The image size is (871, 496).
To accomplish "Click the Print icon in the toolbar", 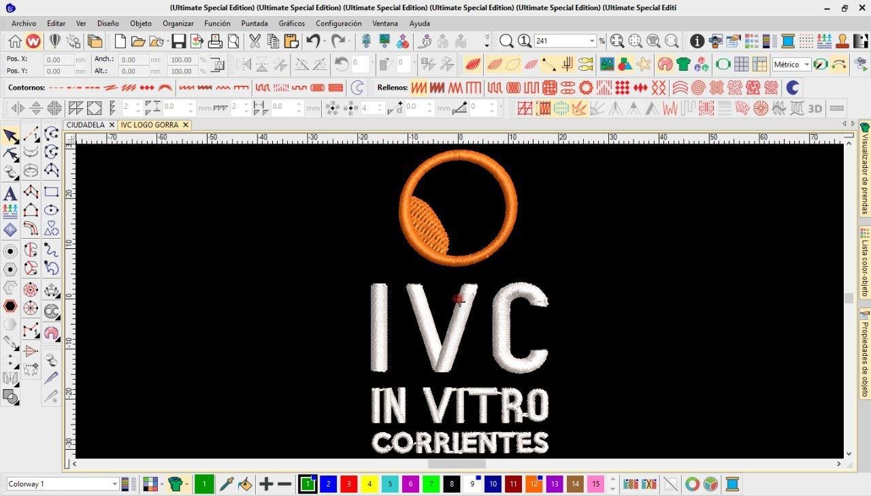I will (215, 42).
